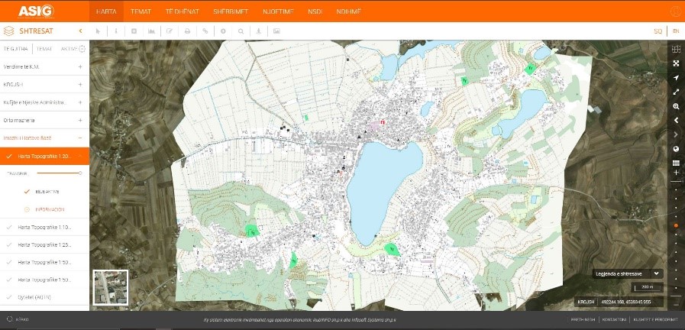
Task: Toggle Harta Topografike 1:20 layer checkmark
Action: tap(9, 156)
